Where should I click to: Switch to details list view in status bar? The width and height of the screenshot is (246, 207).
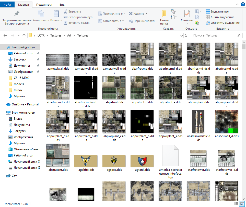point(236,204)
